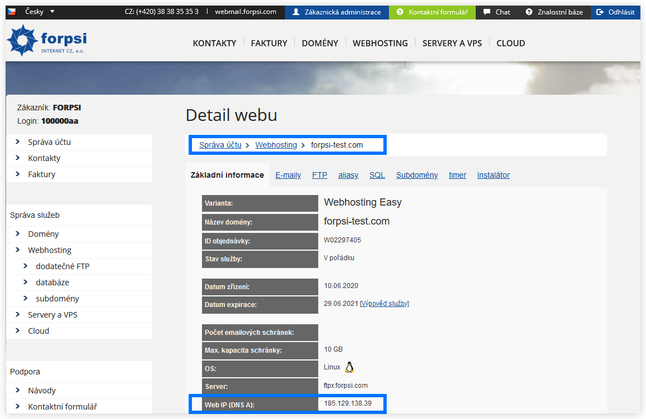This screenshot has height=419, width=646.
Task: Switch to the FTP tab
Action: pyautogui.click(x=320, y=175)
